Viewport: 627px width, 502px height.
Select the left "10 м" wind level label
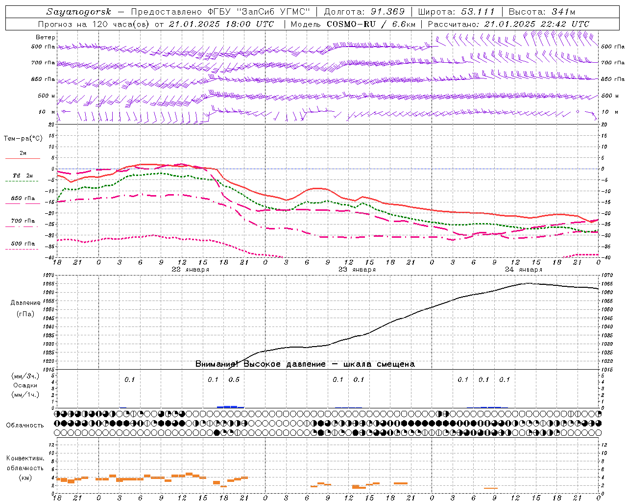(47, 112)
